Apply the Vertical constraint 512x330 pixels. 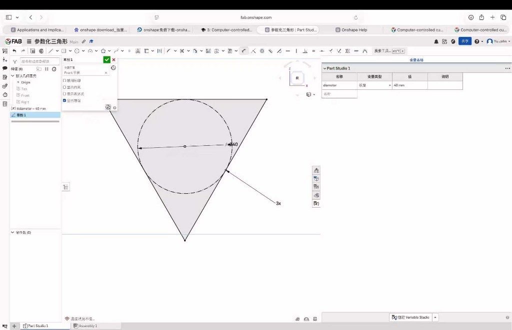pyautogui.click(x=296, y=51)
